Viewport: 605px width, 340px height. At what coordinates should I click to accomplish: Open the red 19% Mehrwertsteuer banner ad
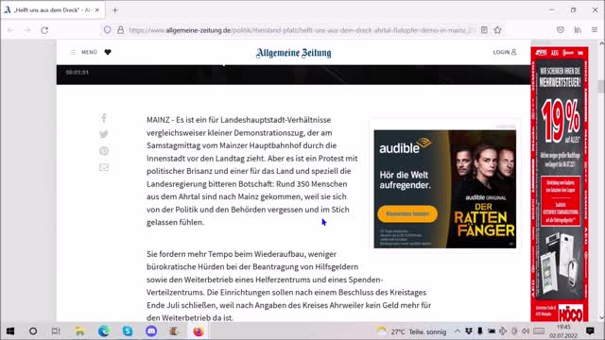(x=560, y=184)
